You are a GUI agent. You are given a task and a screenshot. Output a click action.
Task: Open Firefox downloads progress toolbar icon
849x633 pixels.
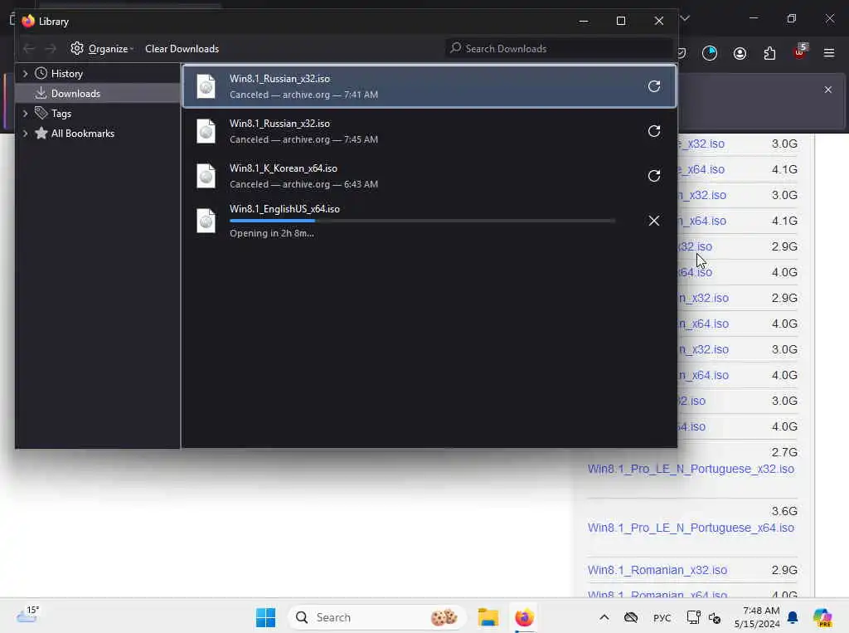[x=710, y=53]
